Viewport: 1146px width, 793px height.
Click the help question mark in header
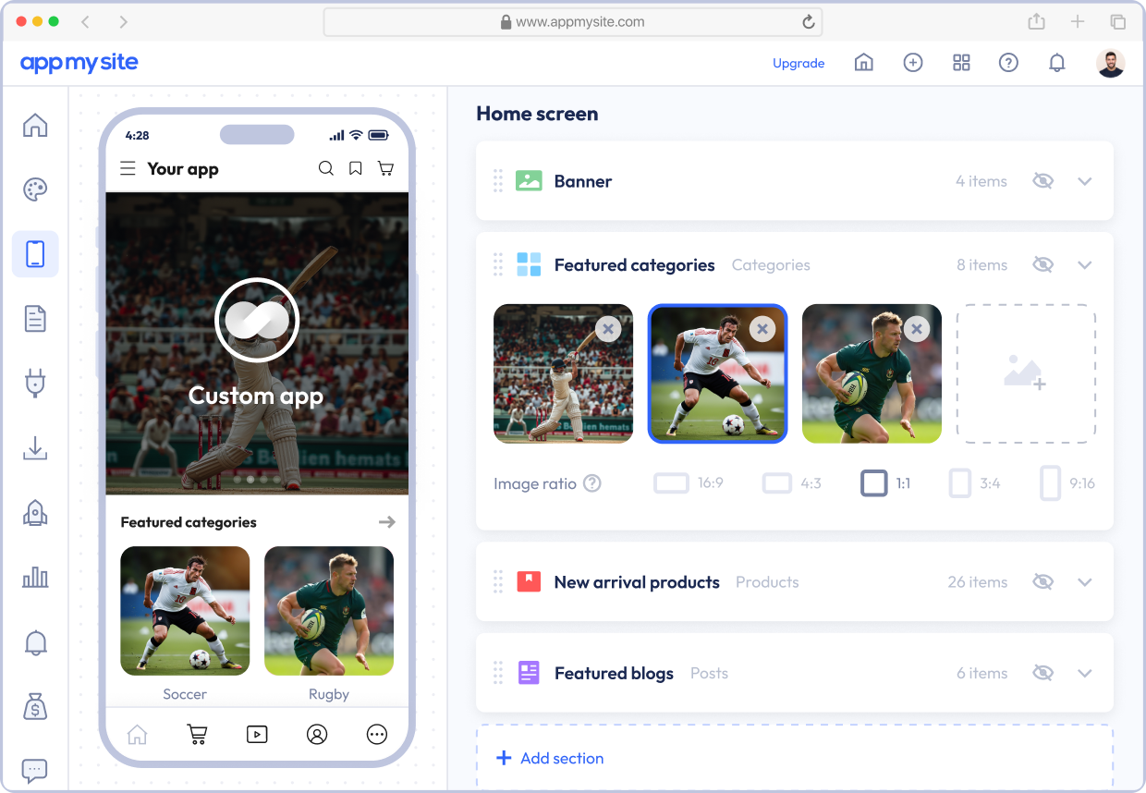coord(1008,63)
